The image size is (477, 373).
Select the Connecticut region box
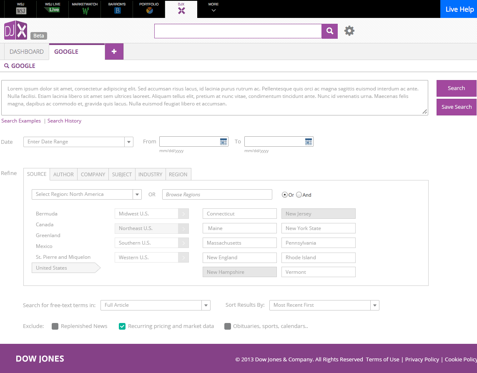240,214
